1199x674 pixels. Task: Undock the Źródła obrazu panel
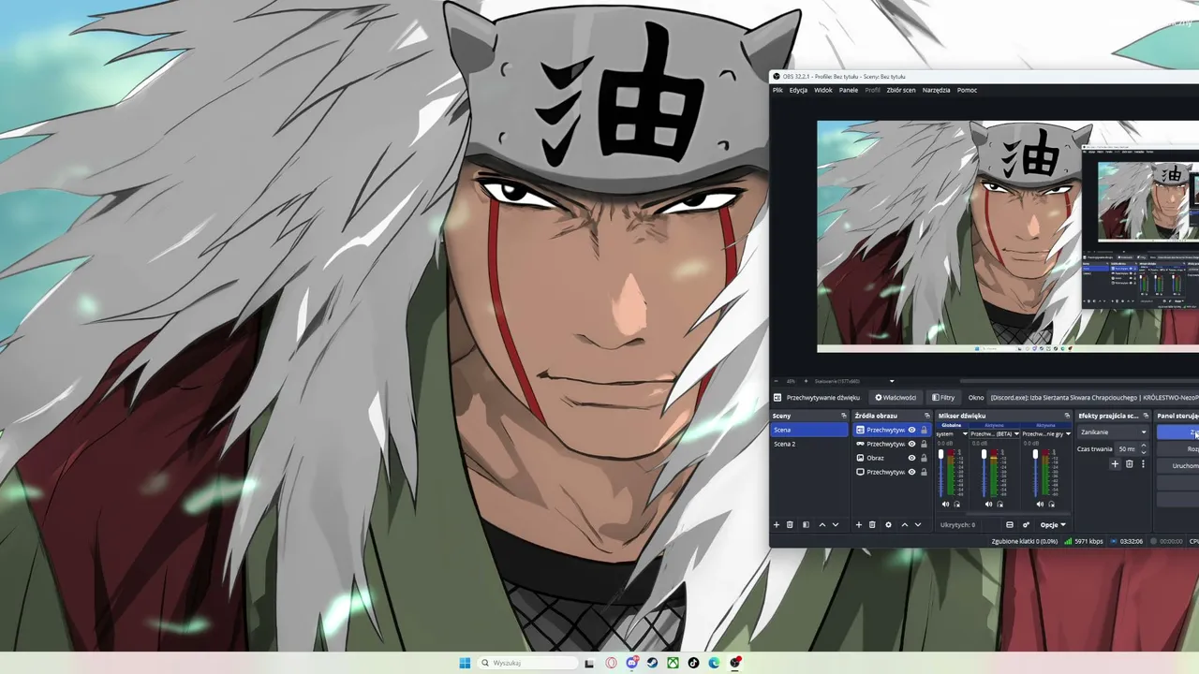(927, 416)
